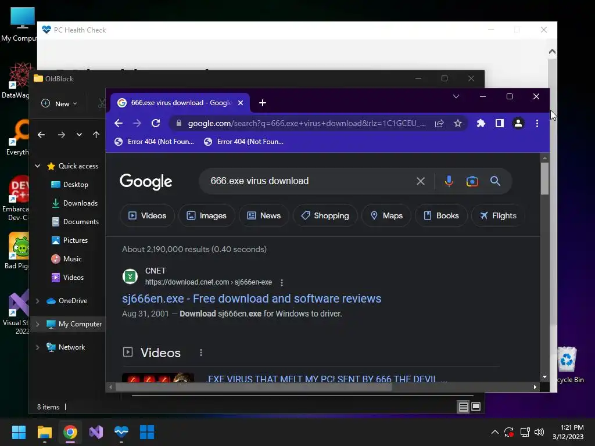
Task: Click the horizontal scrollbar right arrow
Action: coord(535,387)
